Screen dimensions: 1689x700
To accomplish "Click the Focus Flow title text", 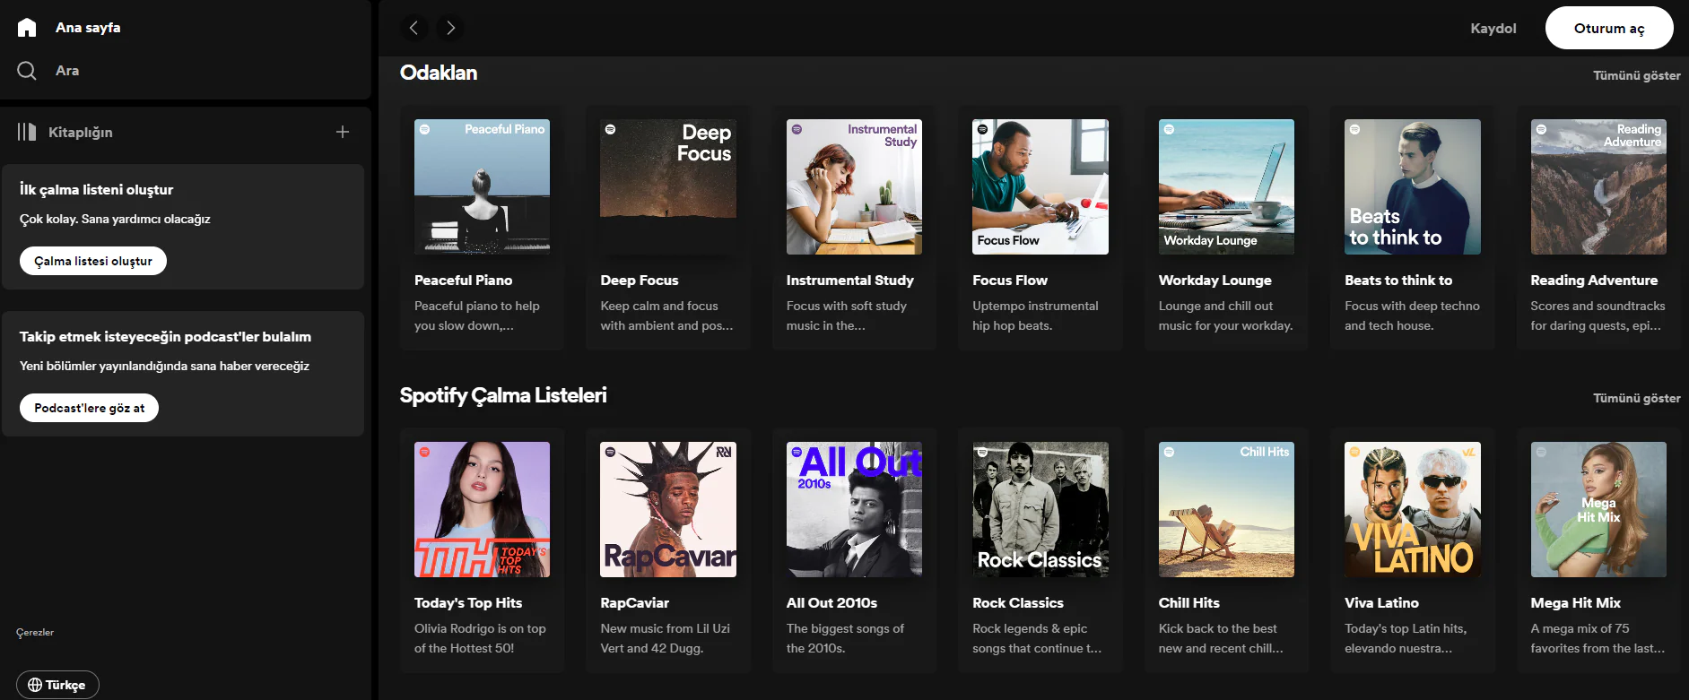I will tap(1010, 281).
